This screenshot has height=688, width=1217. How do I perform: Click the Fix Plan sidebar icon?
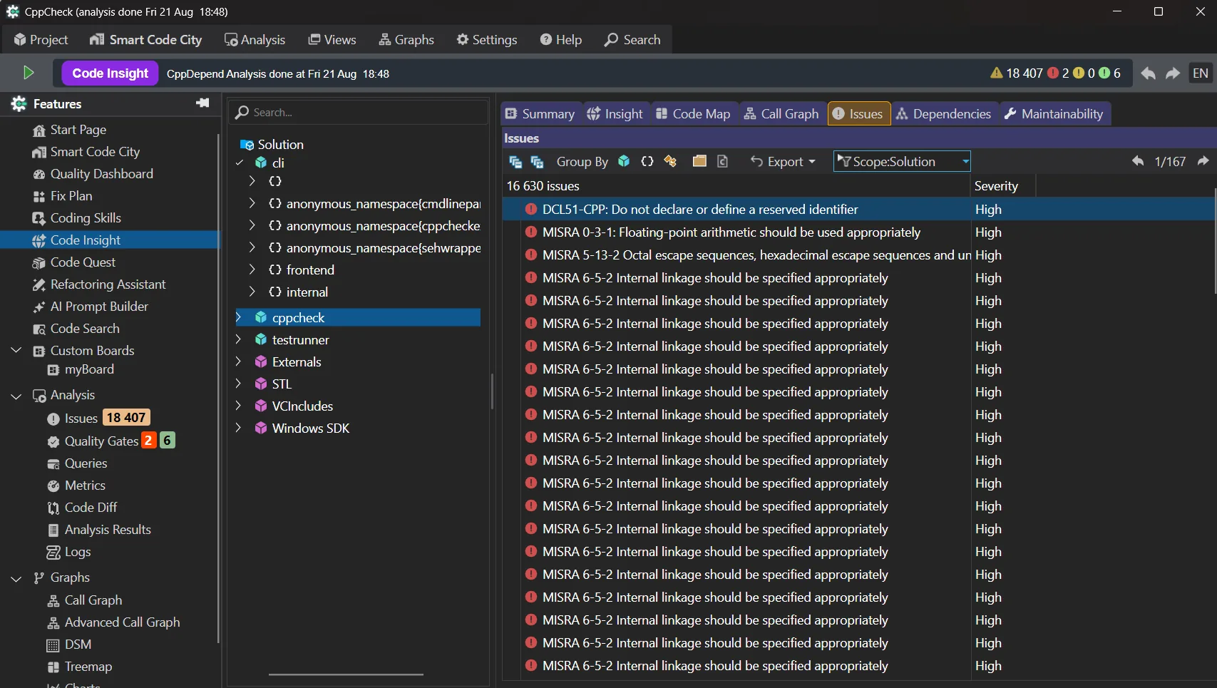click(x=39, y=196)
